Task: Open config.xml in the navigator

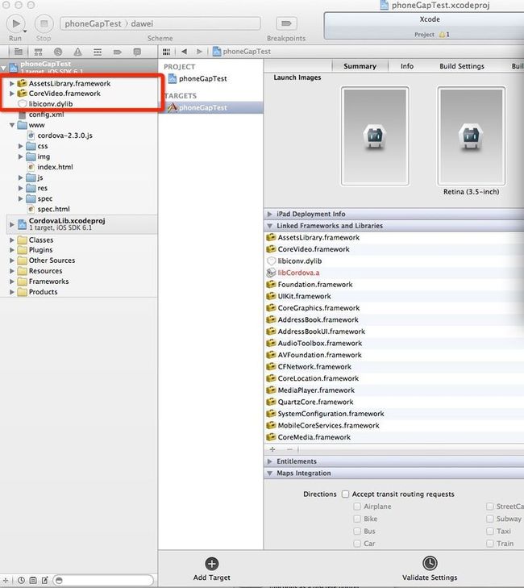Action: 46,115
